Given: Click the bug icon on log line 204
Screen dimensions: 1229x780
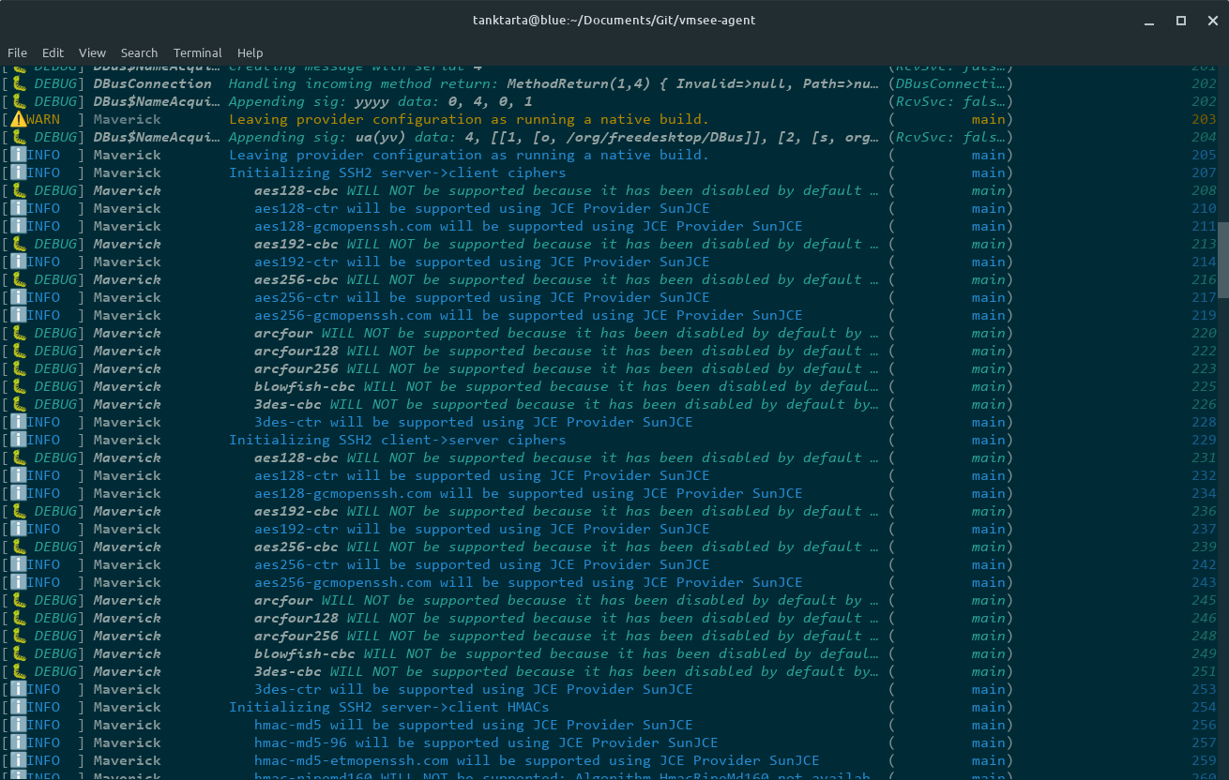Looking at the screenshot, I should pyautogui.click(x=18, y=137).
